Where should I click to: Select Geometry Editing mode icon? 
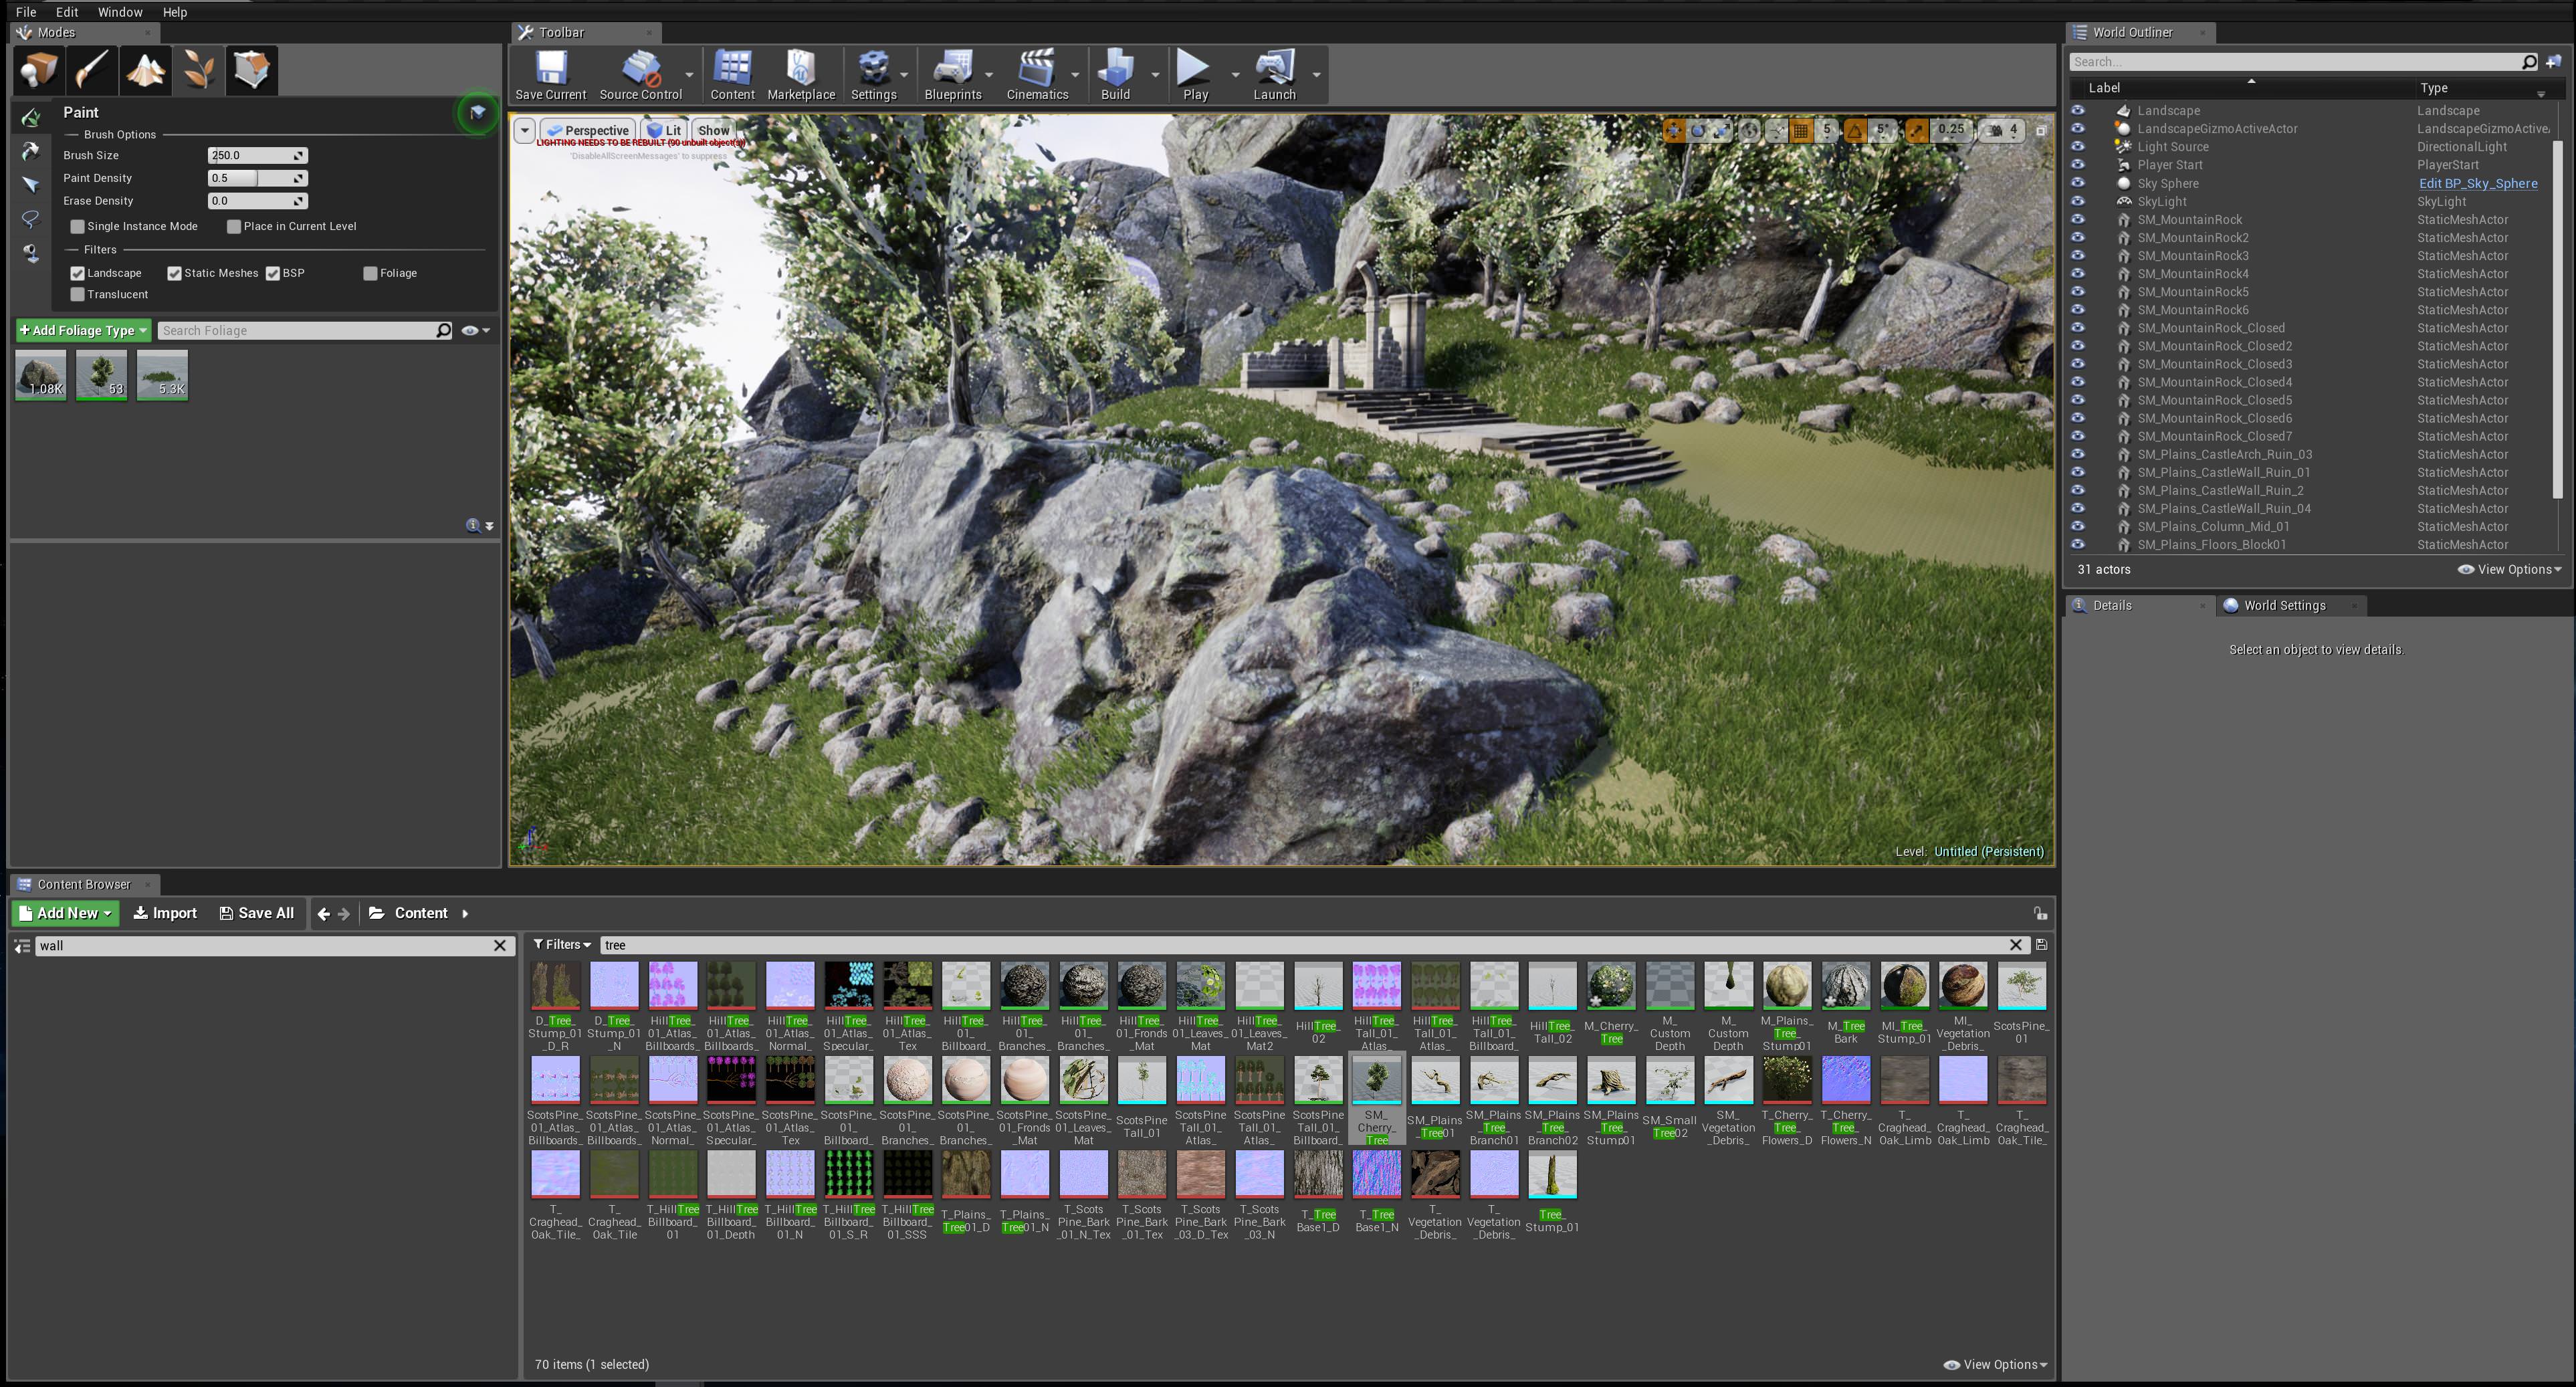click(251, 70)
